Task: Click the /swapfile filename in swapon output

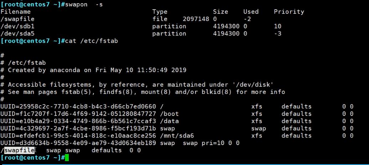Action: 17,19
